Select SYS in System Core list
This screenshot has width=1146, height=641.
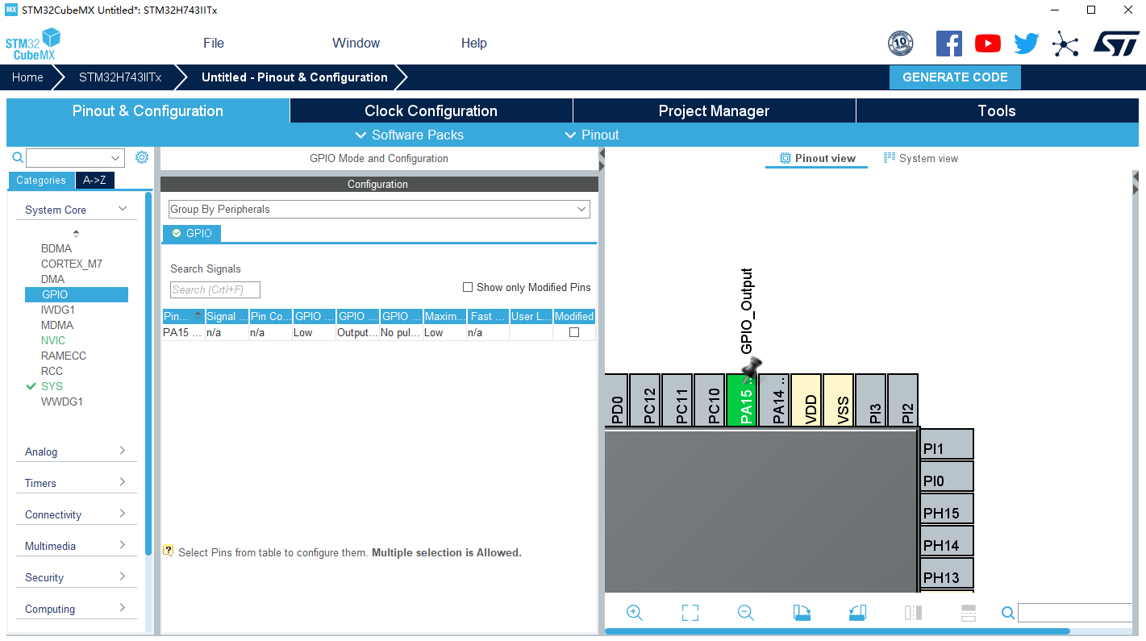[x=52, y=386]
